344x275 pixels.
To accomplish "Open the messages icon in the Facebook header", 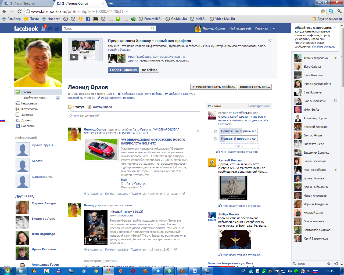I will (x=50, y=28).
